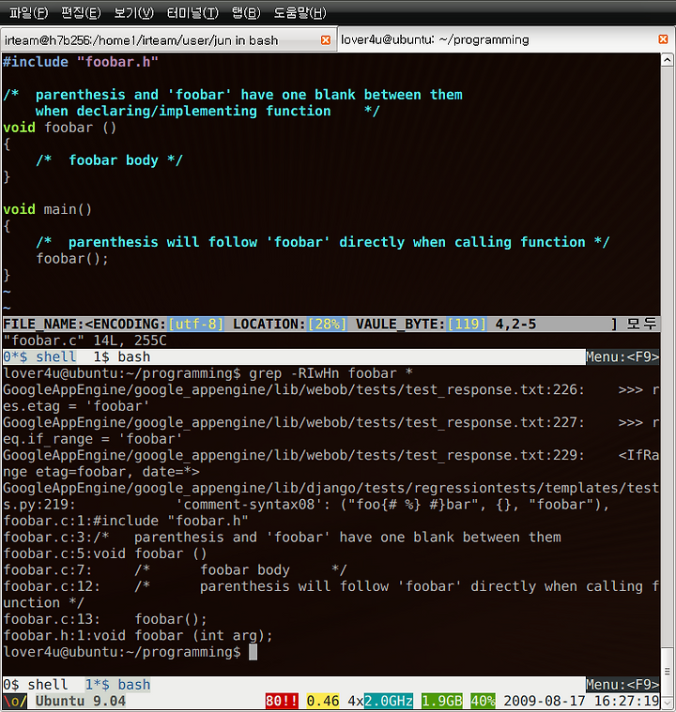Click the scrollbar up arrow

pyautogui.click(x=667, y=60)
